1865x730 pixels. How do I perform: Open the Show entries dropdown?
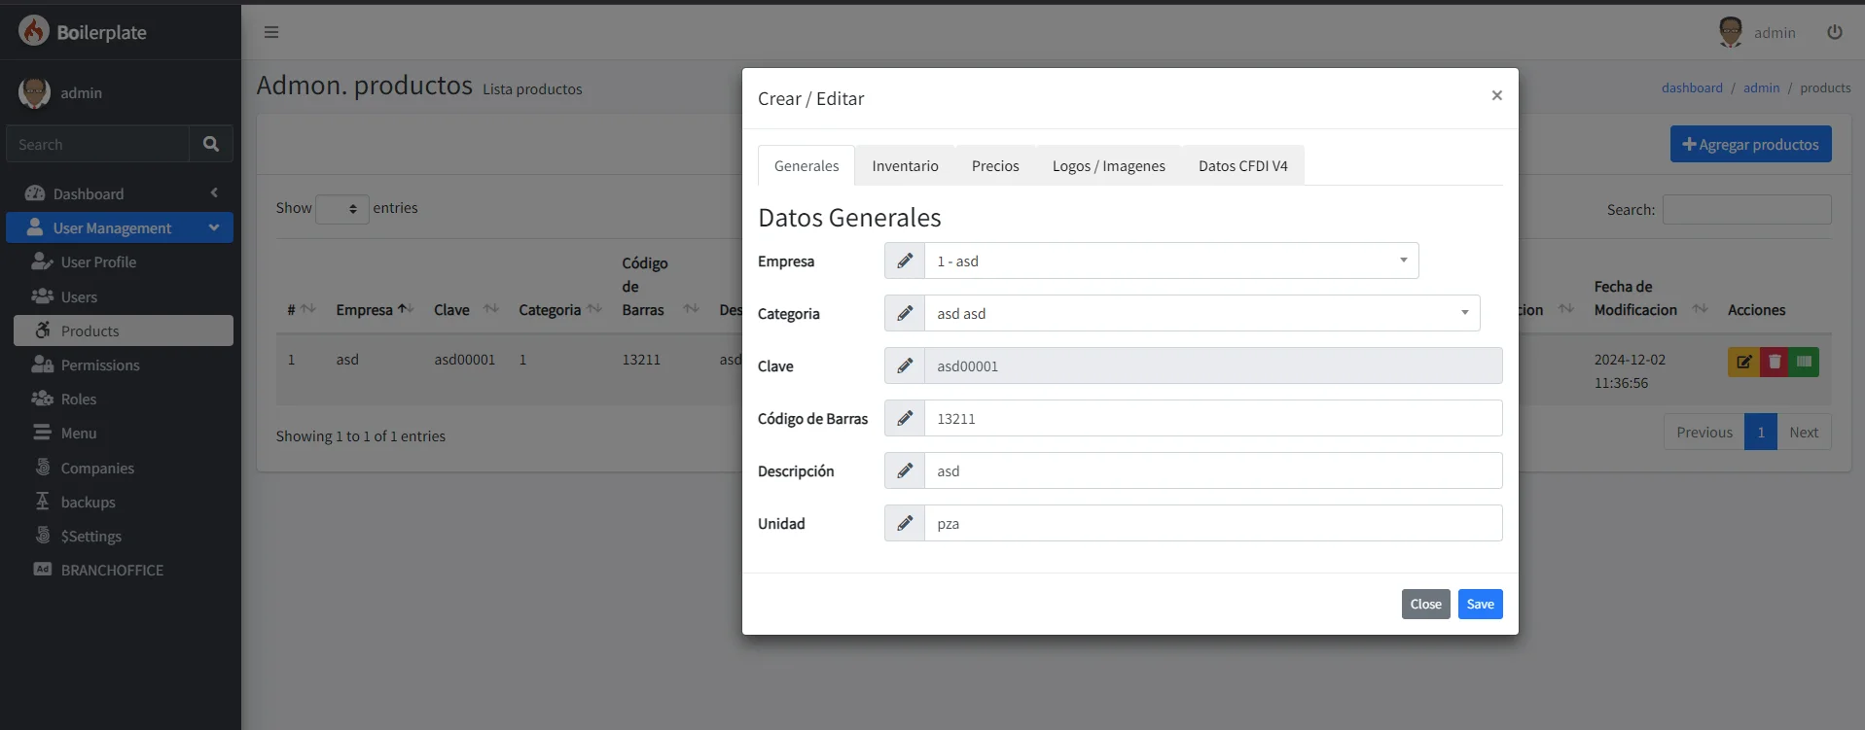pyautogui.click(x=342, y=209)
